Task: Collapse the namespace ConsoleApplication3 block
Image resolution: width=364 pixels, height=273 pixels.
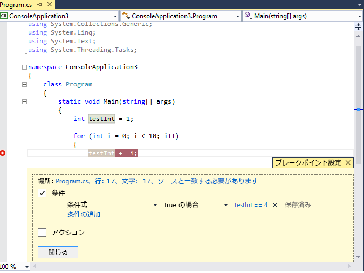Action: point(24,67)
